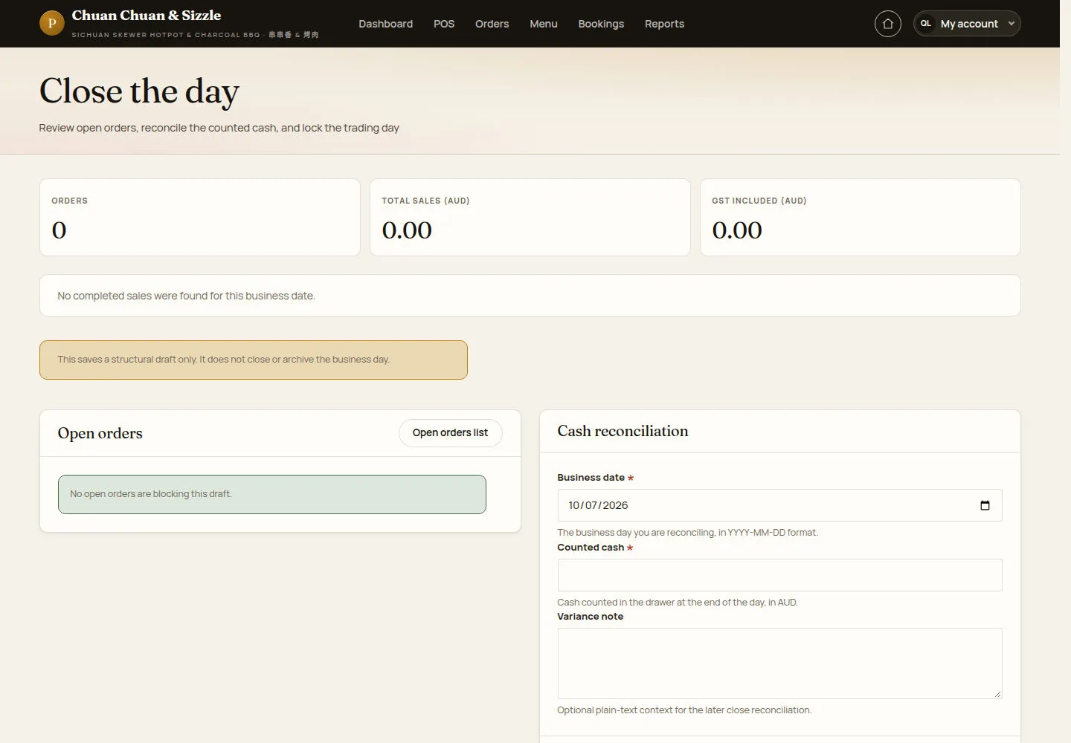Go to the Dashboard tab
Screen dimensions: 1071x743
click(385, 24)
